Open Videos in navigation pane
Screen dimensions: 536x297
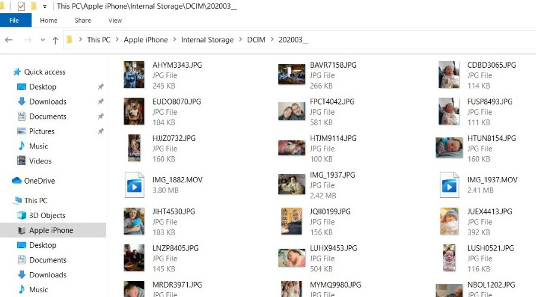click(40, 161)
